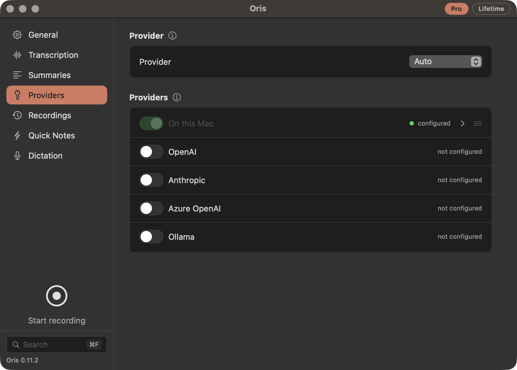This screenshot has width=517, height=370.
Task: Enable the OpenAI provider toggle
Action: click(x=151, y=152)
